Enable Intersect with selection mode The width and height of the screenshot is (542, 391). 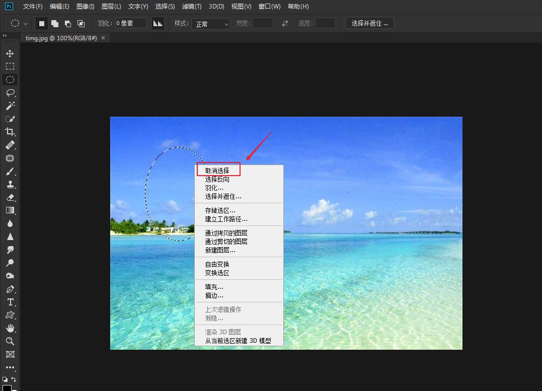pyautogui.click(x=81, y=23)
